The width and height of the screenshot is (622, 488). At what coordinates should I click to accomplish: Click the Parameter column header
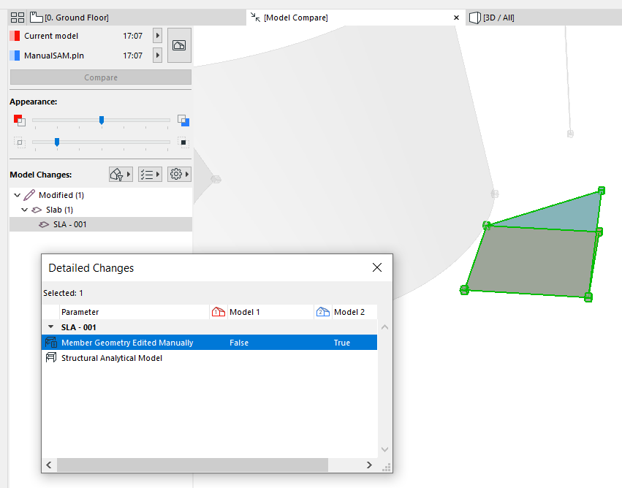click(134, 312)
